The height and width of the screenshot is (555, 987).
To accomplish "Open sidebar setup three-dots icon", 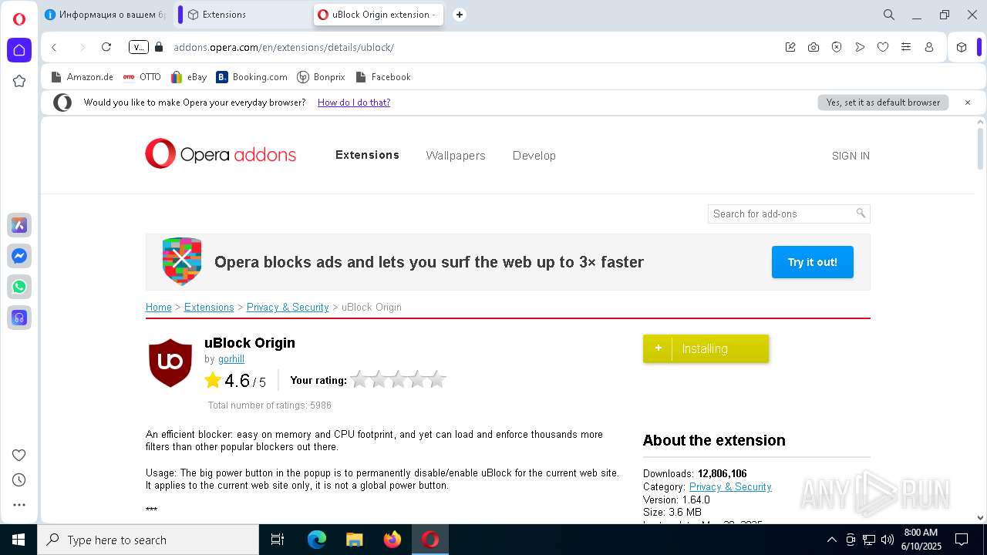I will pyautogui.click(x=19, y=505).
